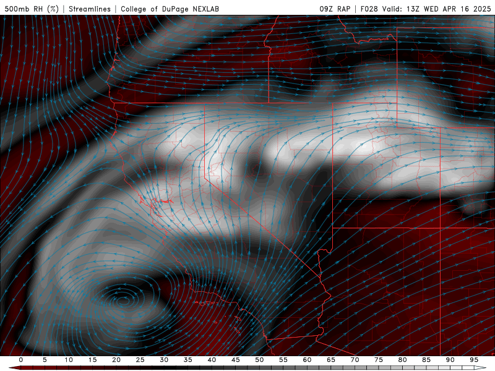Click the colorbar label "90"
The width and height of the screenshot is (495, 371).
[450, 360]
